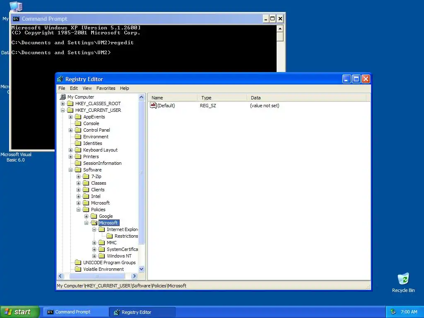Screen dimensions: 424x318
Task: Click the AppEvents key folder icon
Action: pos(78,117)
